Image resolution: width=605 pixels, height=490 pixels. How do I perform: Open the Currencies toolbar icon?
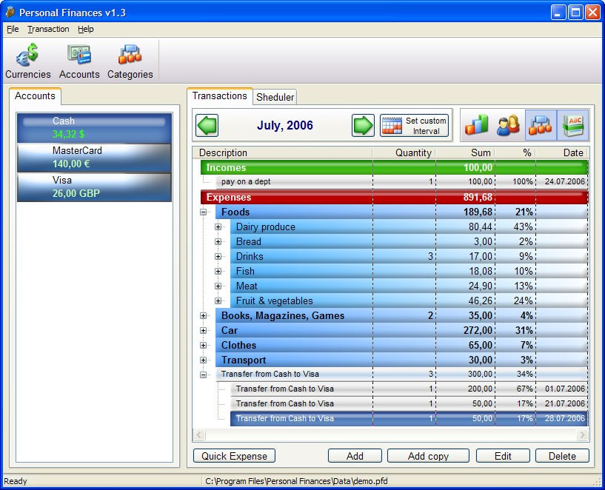point(28,61)
